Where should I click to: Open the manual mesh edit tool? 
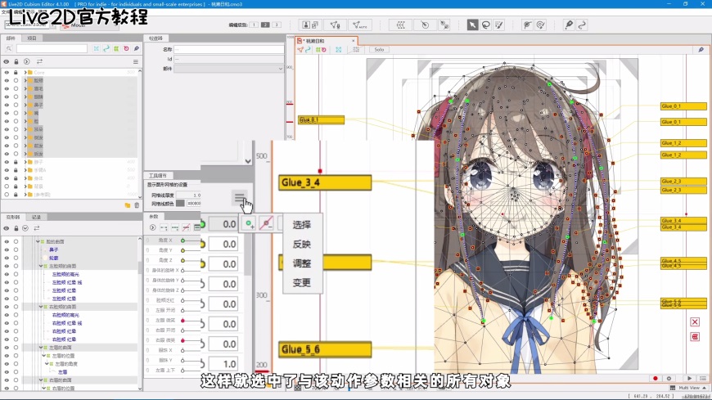(x=335, y=25)
